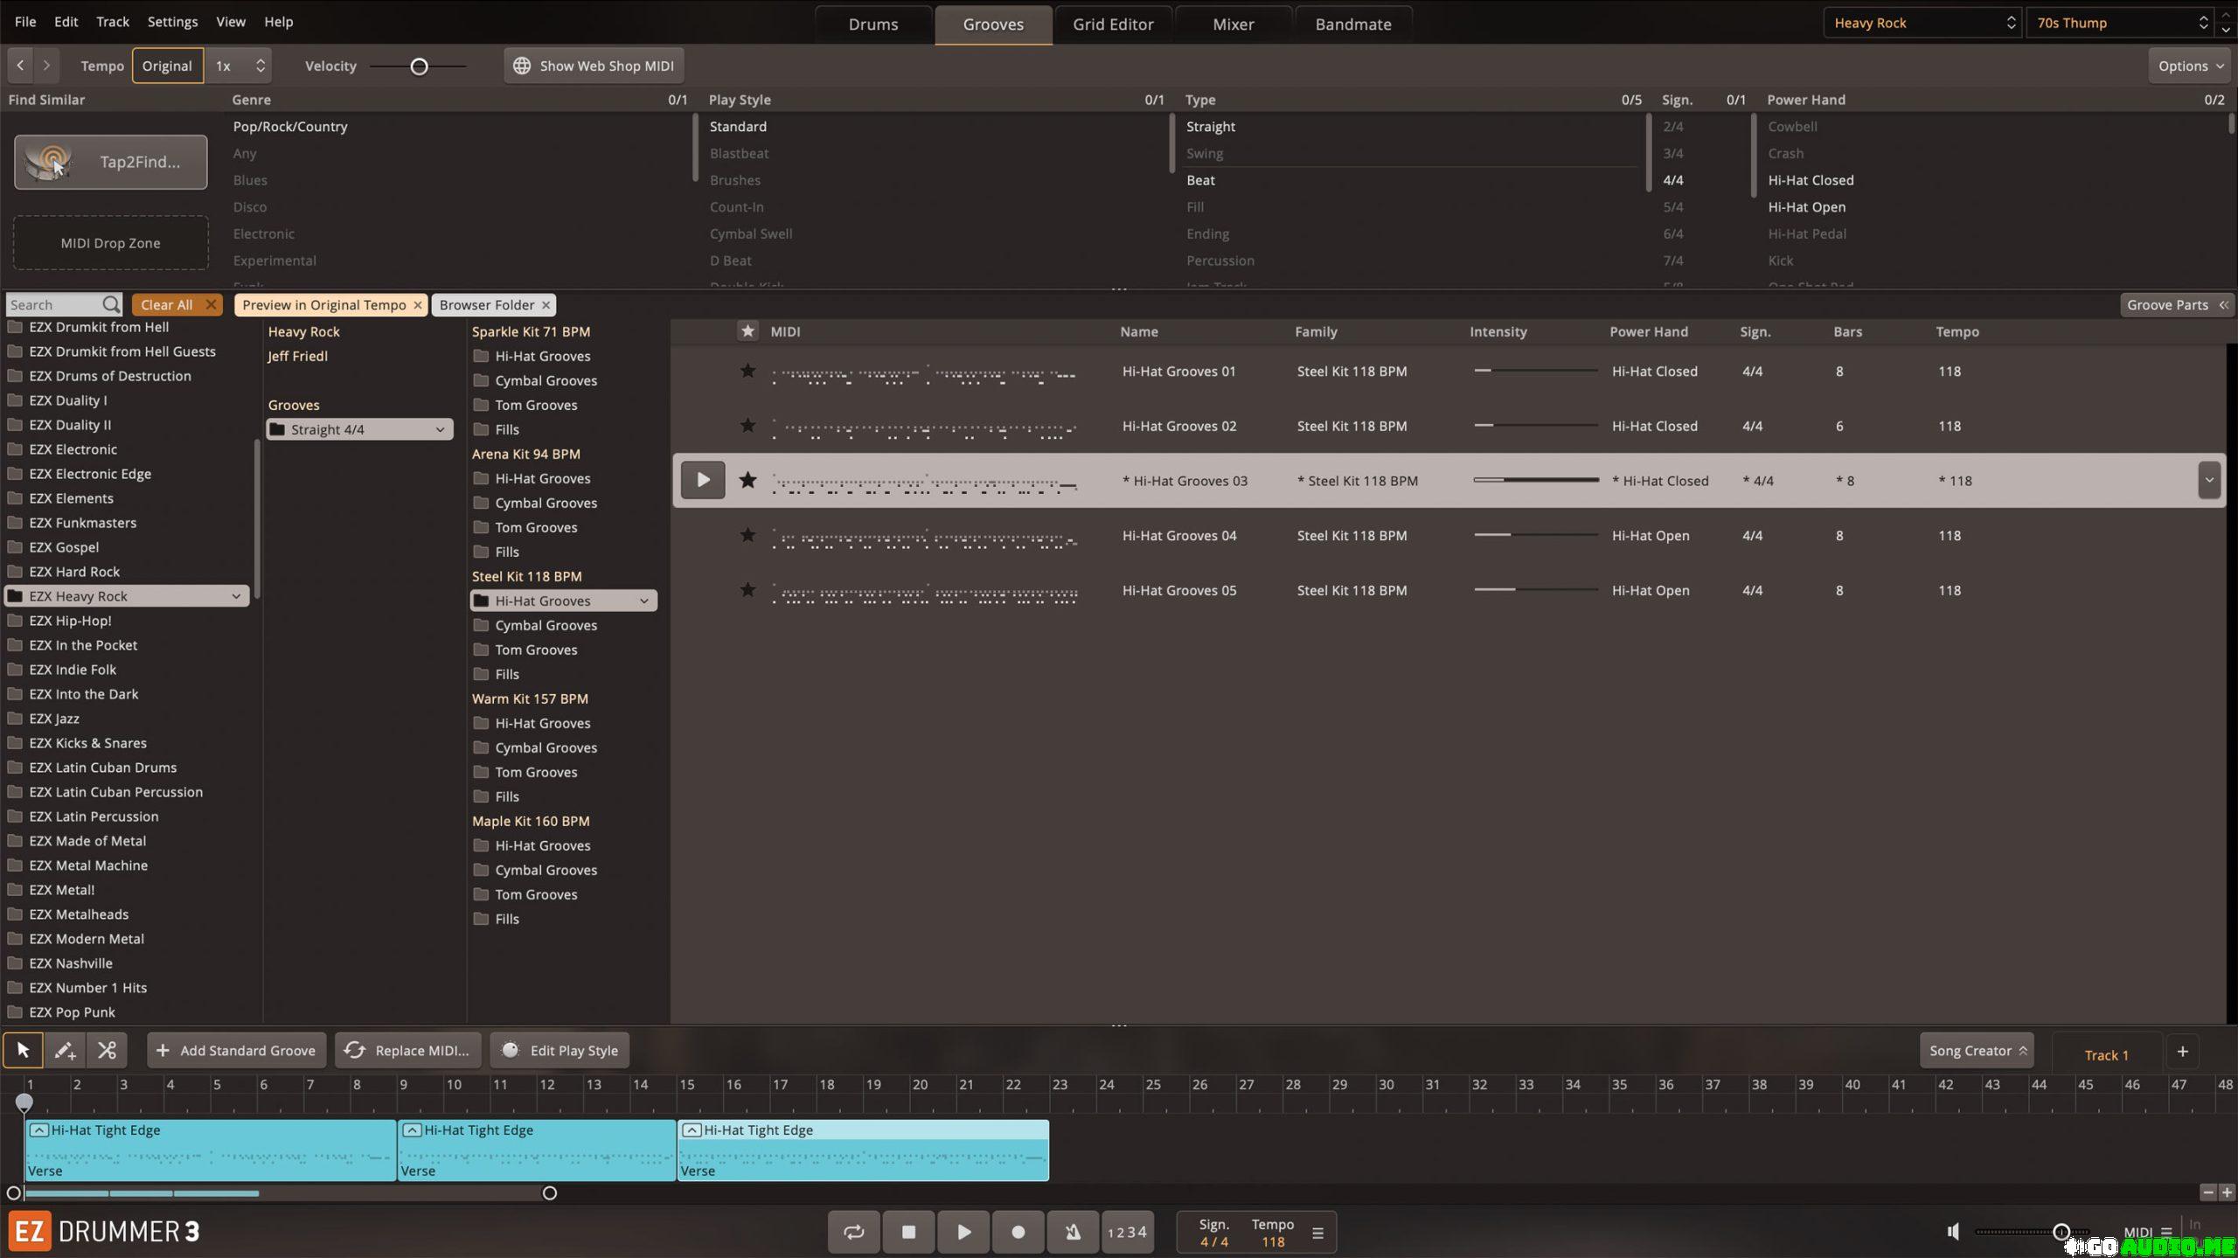Adjust the Velocity slider handle
This screenshot has height=1258, width=2238.
point(419,66)
